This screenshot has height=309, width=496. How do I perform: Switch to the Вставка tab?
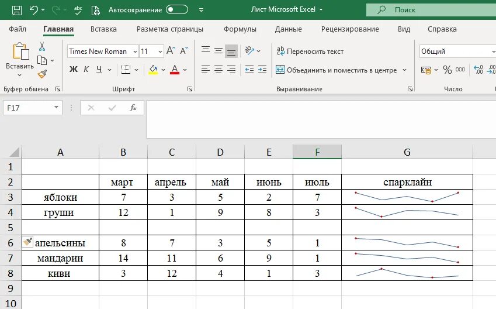point(103,29)
